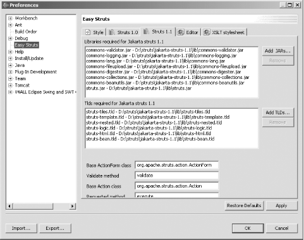
Task: Switch to the Style tab
Action: click(x=94, y=32)
